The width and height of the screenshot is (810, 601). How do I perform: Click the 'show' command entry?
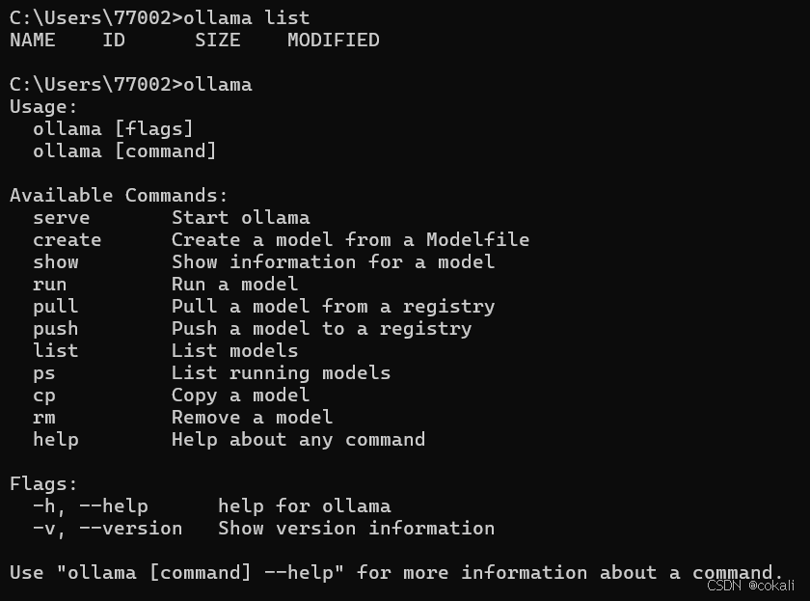56,262
